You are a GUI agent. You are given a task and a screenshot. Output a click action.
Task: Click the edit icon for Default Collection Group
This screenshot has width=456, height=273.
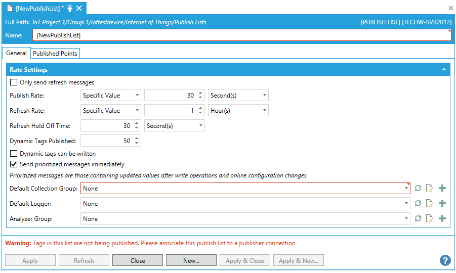[430, 189]
